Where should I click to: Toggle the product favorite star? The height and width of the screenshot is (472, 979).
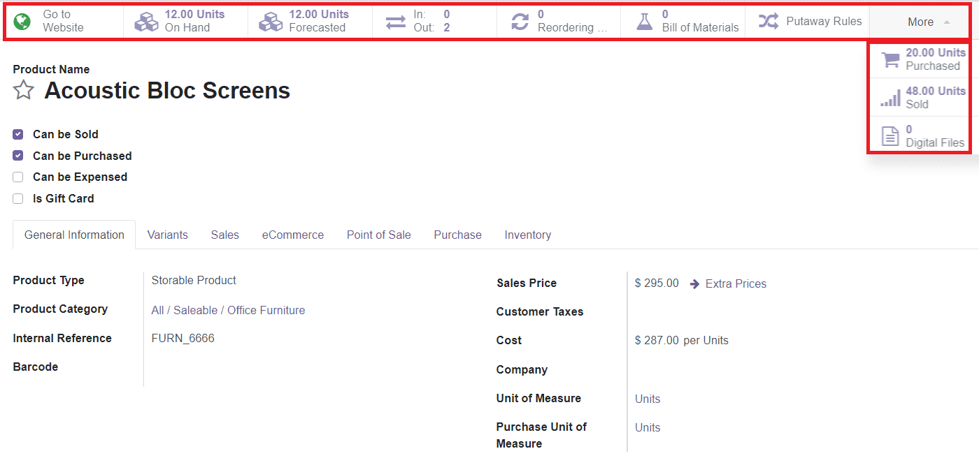(23, 90)
